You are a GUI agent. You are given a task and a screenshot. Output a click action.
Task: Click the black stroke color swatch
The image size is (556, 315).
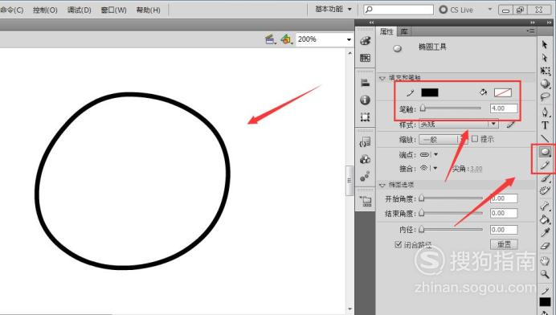tap(430, 92)
